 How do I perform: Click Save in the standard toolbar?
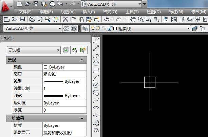click(22, 19)
